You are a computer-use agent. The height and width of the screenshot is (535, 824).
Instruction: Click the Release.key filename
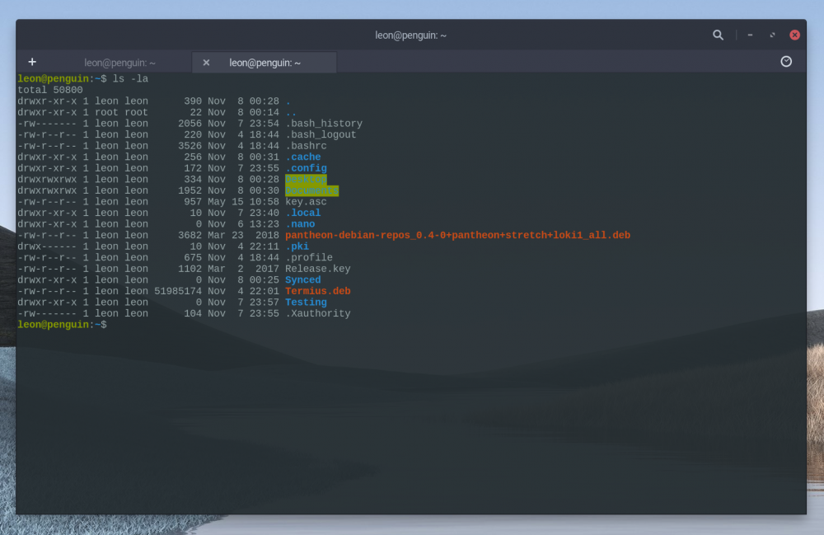pos(317,269)
